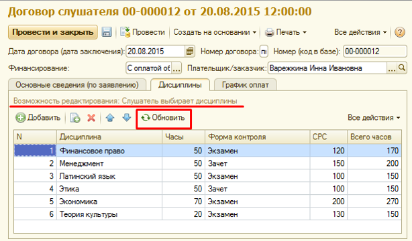
Task: Copy row with the duplicate document icon
Action: tap(75, 118)
